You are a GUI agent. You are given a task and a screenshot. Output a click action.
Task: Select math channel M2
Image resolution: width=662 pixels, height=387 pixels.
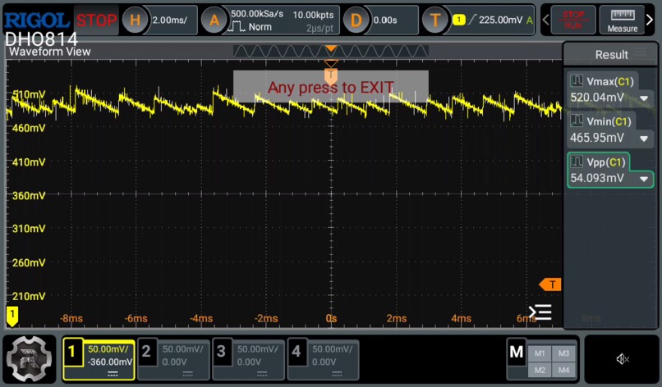pos(540,370)
